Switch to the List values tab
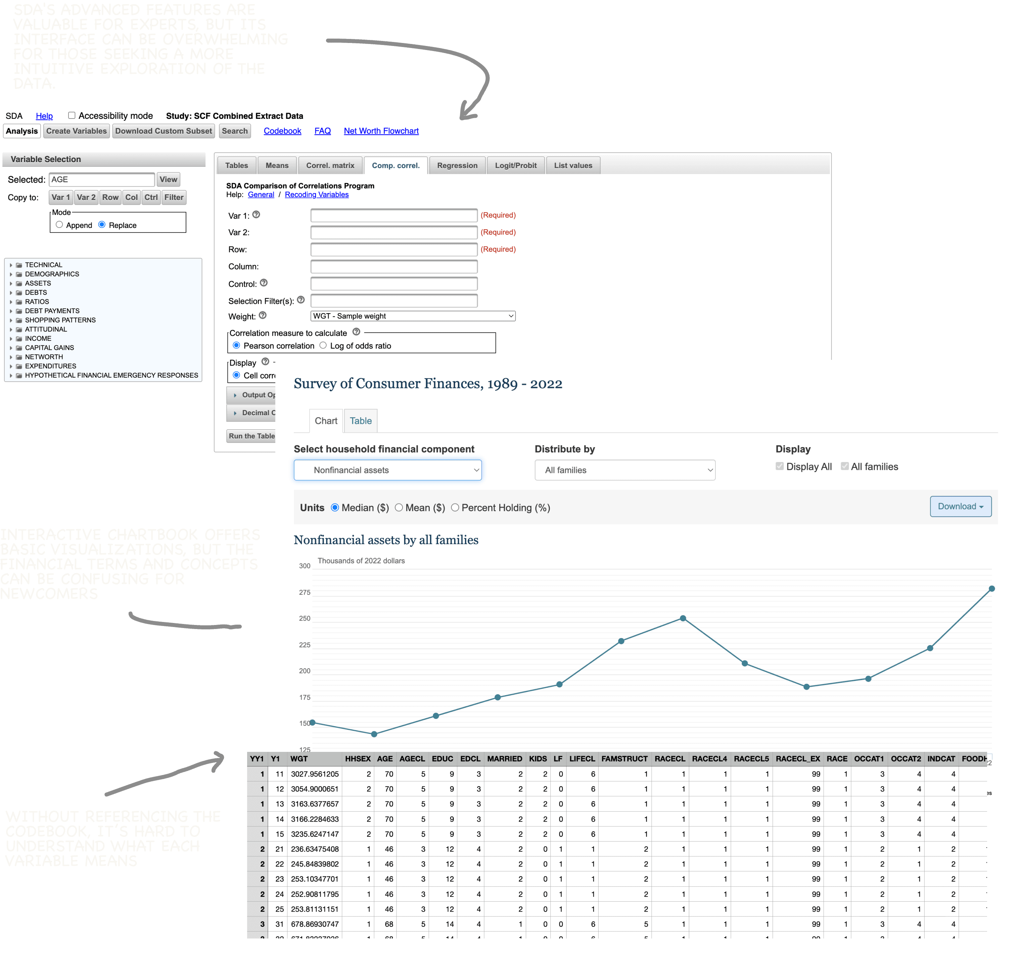Screen dimensions: 1022x964 573,165
